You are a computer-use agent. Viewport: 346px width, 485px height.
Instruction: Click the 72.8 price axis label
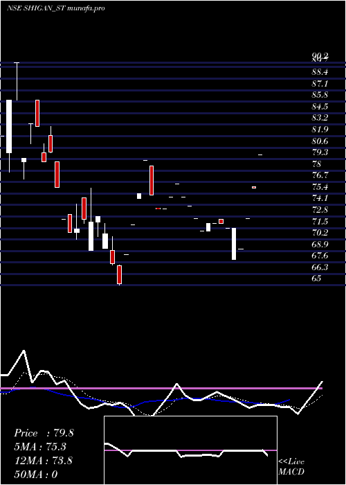[x=320, y=210]
